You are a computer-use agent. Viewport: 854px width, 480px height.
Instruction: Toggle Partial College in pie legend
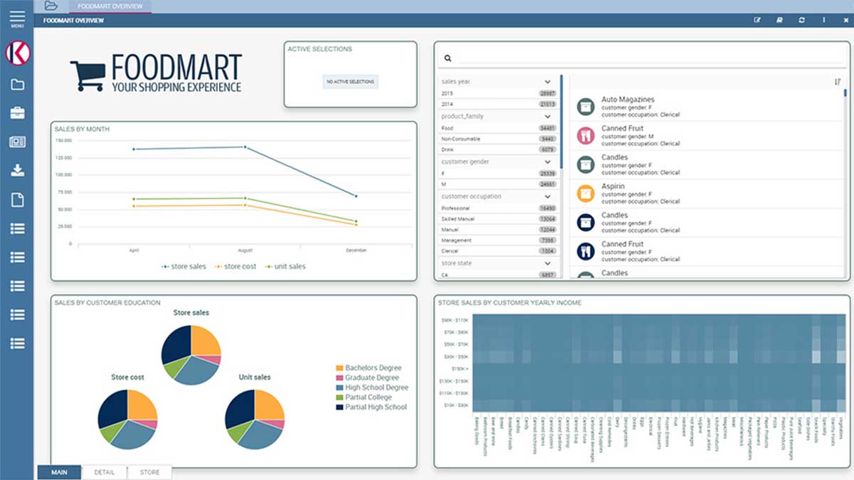[x=364, y=398]
